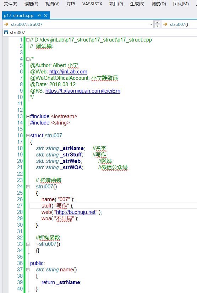Open the 编辑(E) menu
The image size is (197, 293).
click(31, 4)
